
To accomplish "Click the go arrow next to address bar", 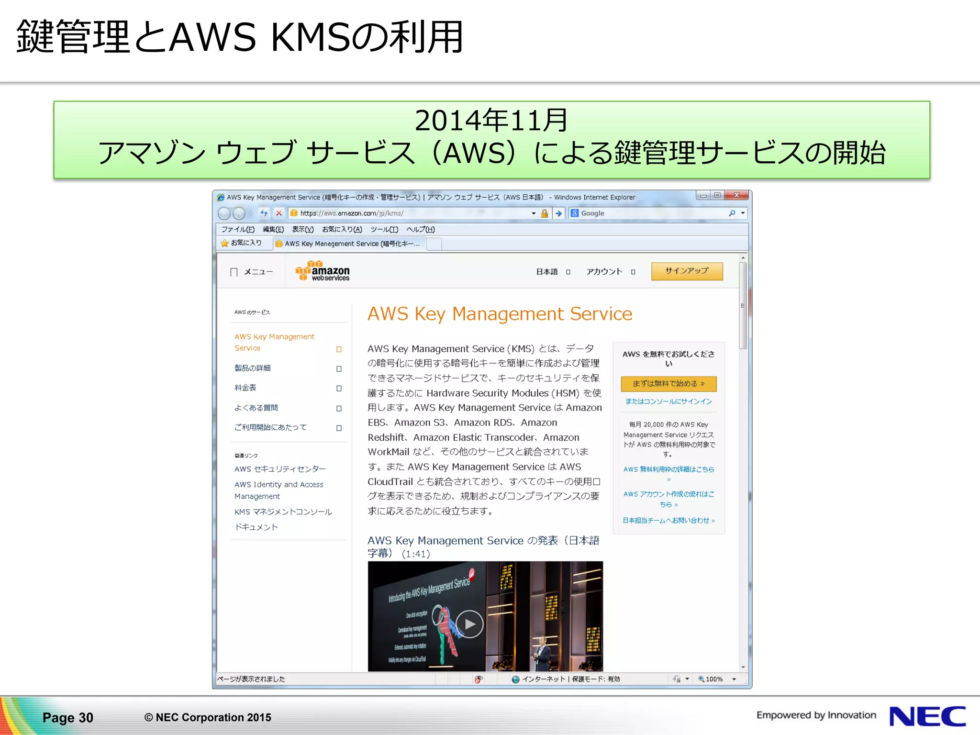I will tap(559, 213).
